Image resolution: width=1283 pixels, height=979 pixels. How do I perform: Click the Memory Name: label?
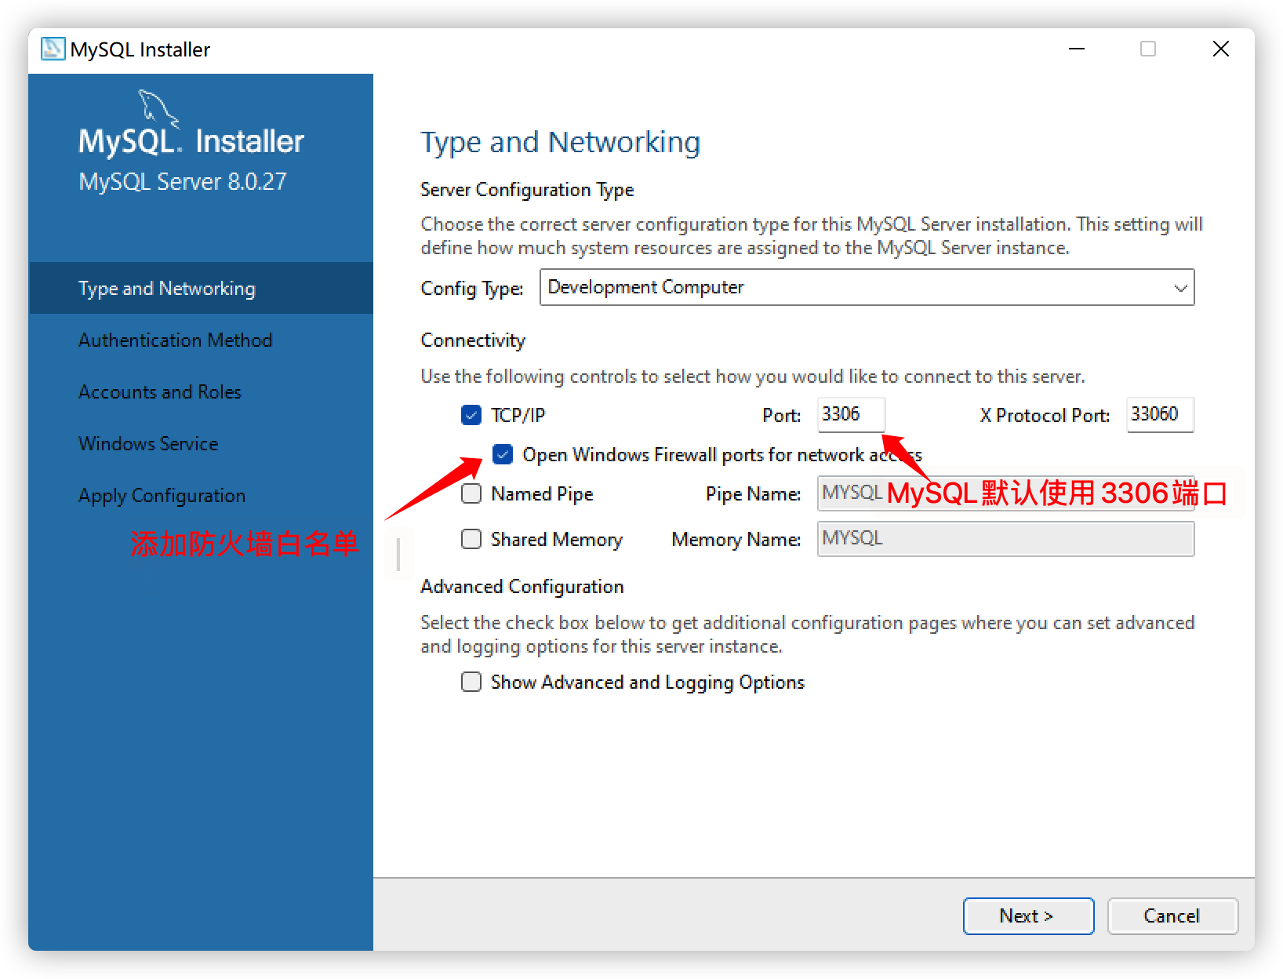(x=736, y=540)
